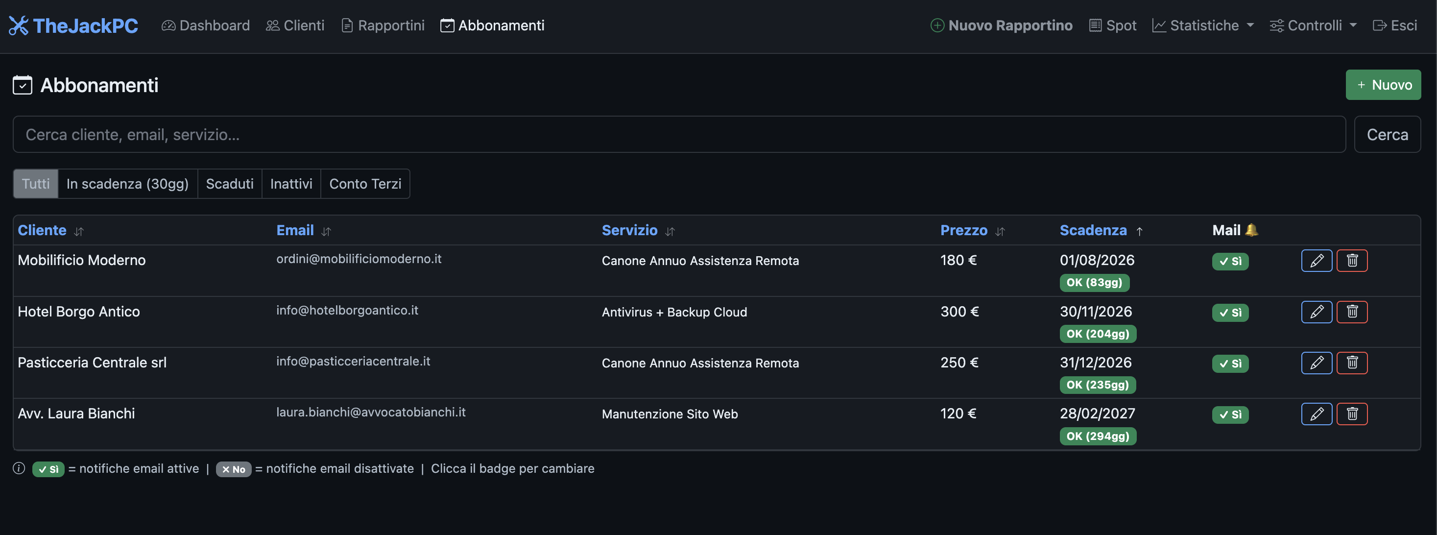
Task: Expand the Statistiche dropdown menu
Action: point(1203,25)
